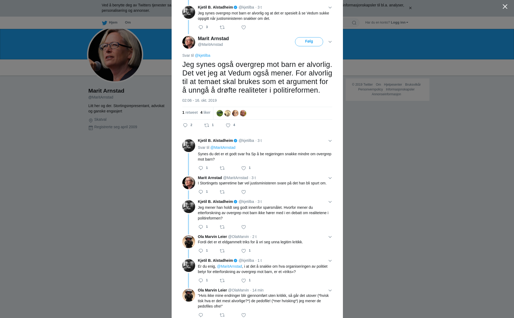The image size is (514, 318).
Task: Retweet Marit Arnstad's main tweet
Action: pos(207,125)
